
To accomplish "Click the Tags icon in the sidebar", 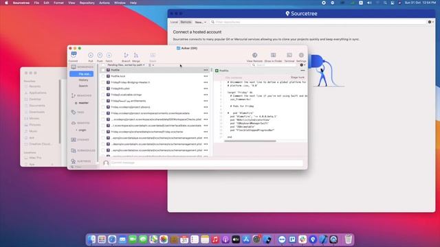I will (x=74, y=112).
